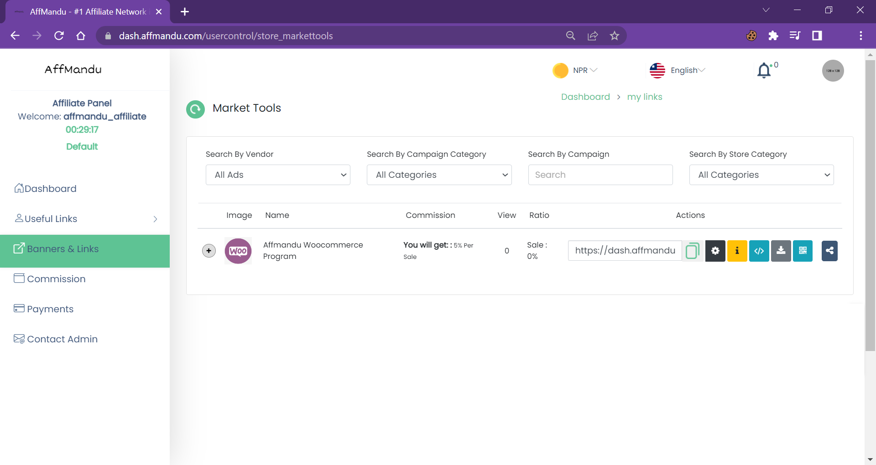Click the Useful Links chevron arrow
The width and height of the screenshot is (876, 465).
pyautogui.click(x=155, y=219)
